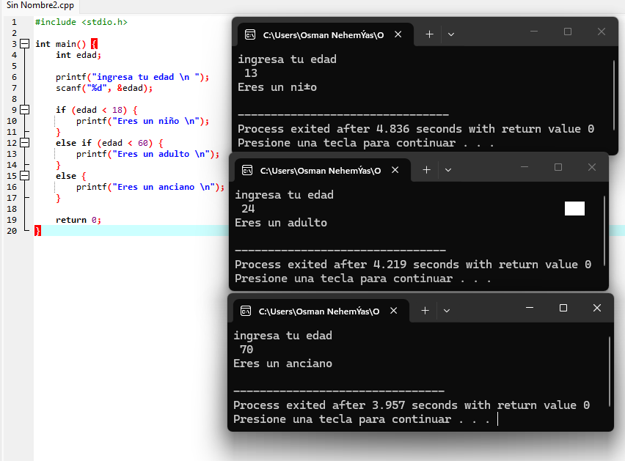Click the terminal icon in the top console tab
The height and width of the screenshot is (461, 625).
tap(250, 34)
